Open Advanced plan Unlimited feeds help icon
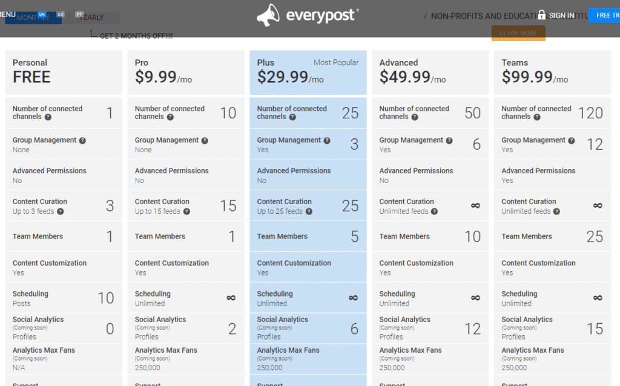The height and width of the screenshot is (386, 620). (434, 211)
